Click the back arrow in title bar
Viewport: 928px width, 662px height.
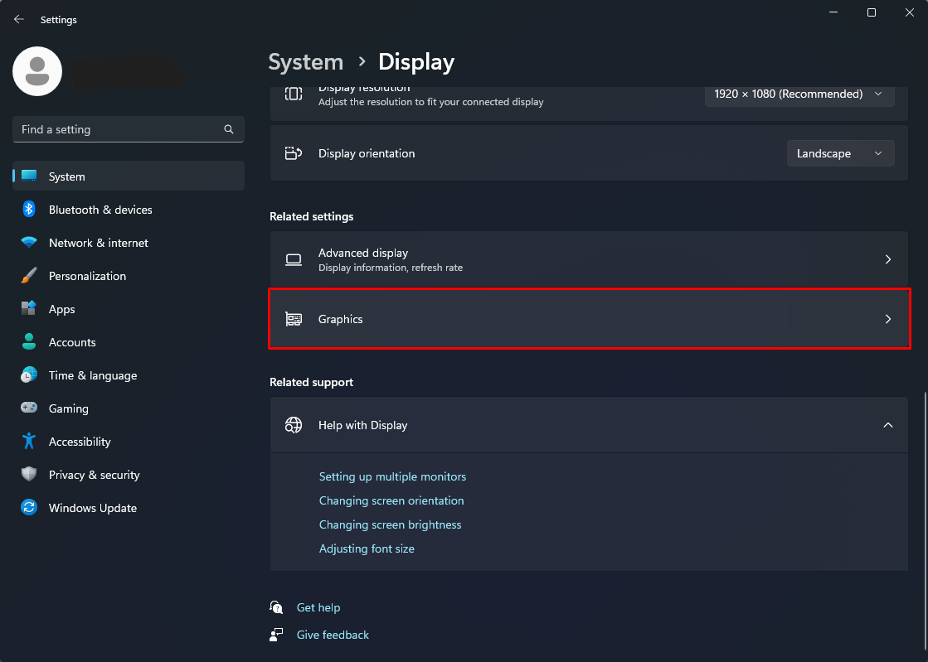click(19, 19)
